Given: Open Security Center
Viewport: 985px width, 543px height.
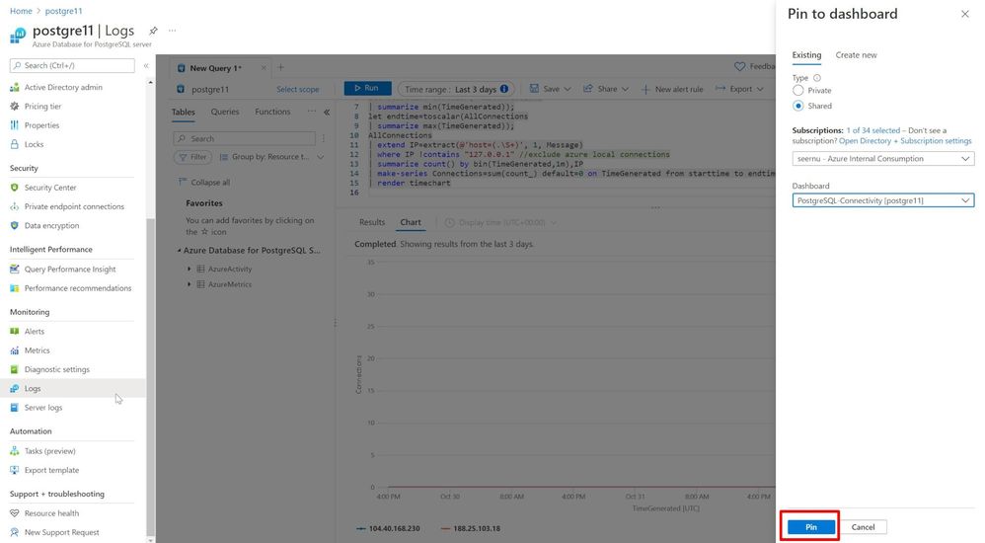Looking at the screenshot, I should (x=50, y=188).
